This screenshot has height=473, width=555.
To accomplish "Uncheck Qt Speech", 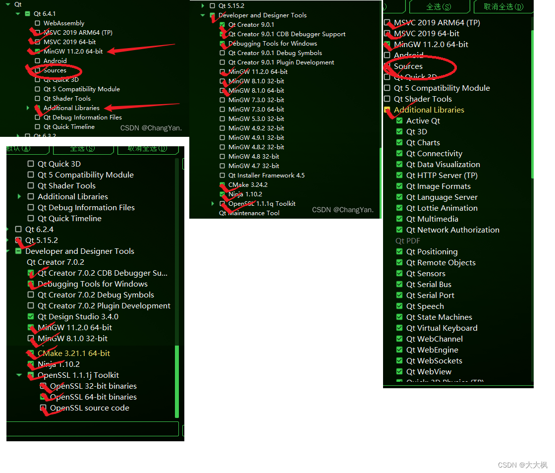I will point(399,306).
